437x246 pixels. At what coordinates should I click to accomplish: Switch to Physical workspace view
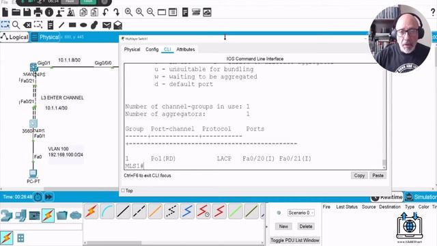pos(45,37)
